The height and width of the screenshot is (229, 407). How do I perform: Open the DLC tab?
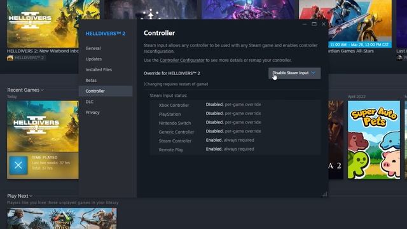point(89,102)
